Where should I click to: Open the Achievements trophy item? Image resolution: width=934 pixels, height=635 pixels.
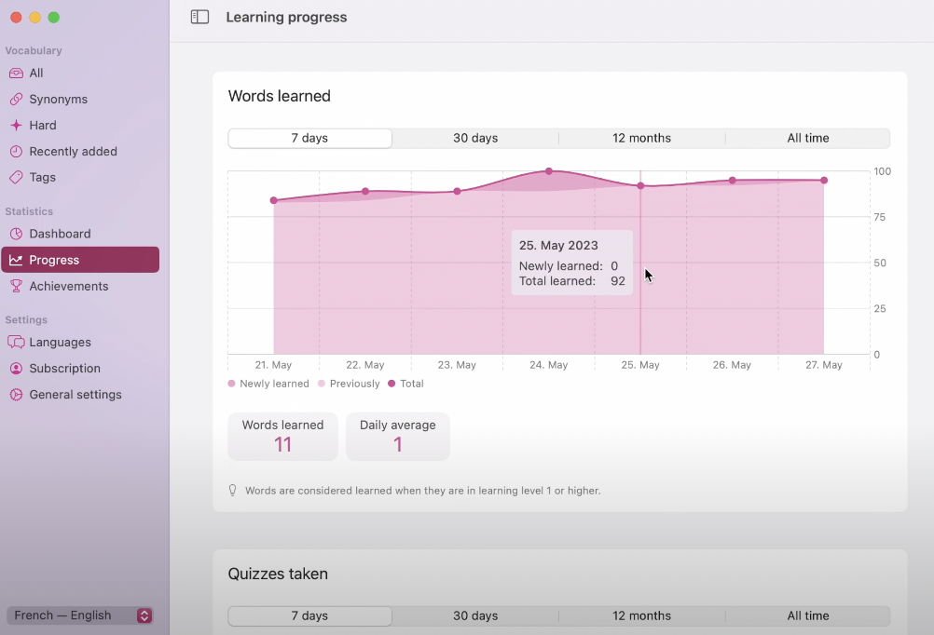click(68, 286)
